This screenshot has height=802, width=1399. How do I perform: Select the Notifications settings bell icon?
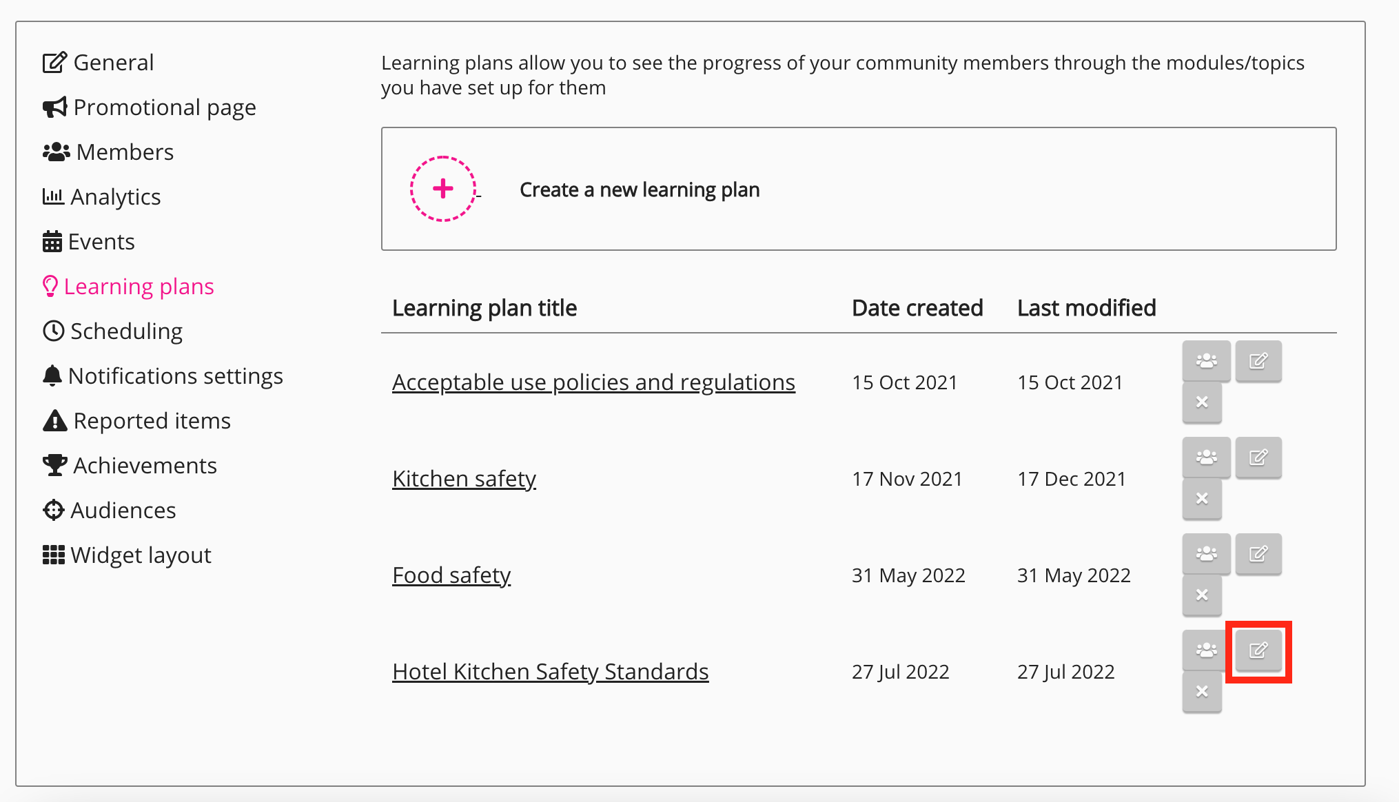53,376
